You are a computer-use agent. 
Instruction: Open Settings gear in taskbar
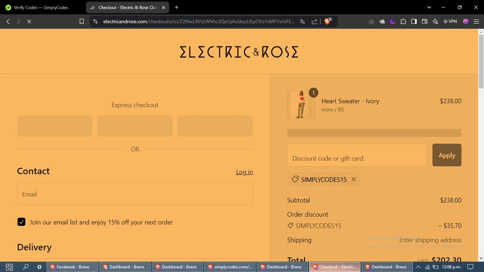pyautogui.click(x=39, y=267)
